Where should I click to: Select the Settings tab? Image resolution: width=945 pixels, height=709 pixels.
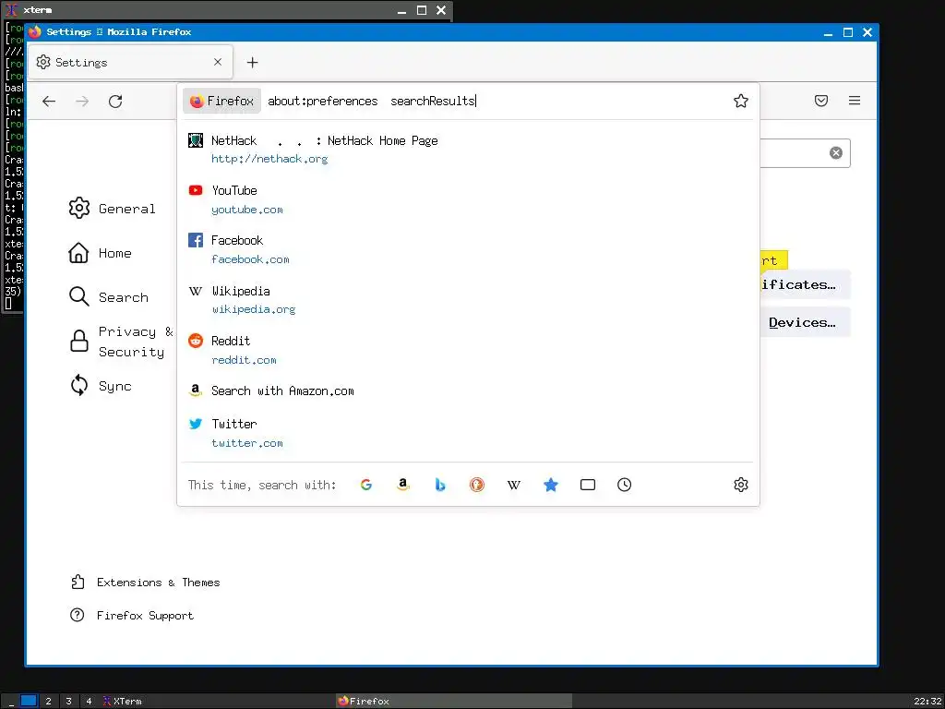pos(130,62)
